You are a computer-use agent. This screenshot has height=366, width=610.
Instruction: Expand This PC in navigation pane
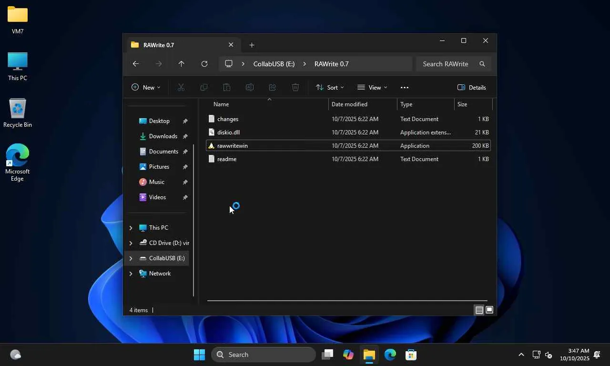tap(131, 228)
